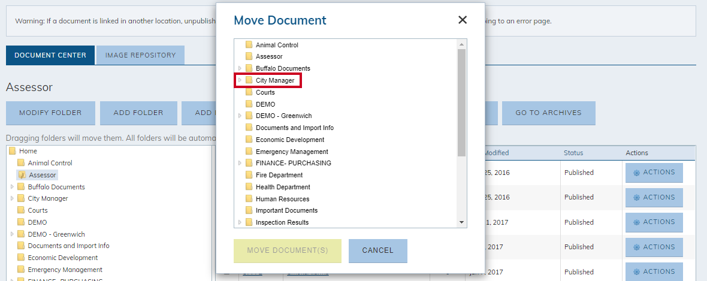
Task: Select the DEMO folder icon in the dialog
Action: click(249, 104)
